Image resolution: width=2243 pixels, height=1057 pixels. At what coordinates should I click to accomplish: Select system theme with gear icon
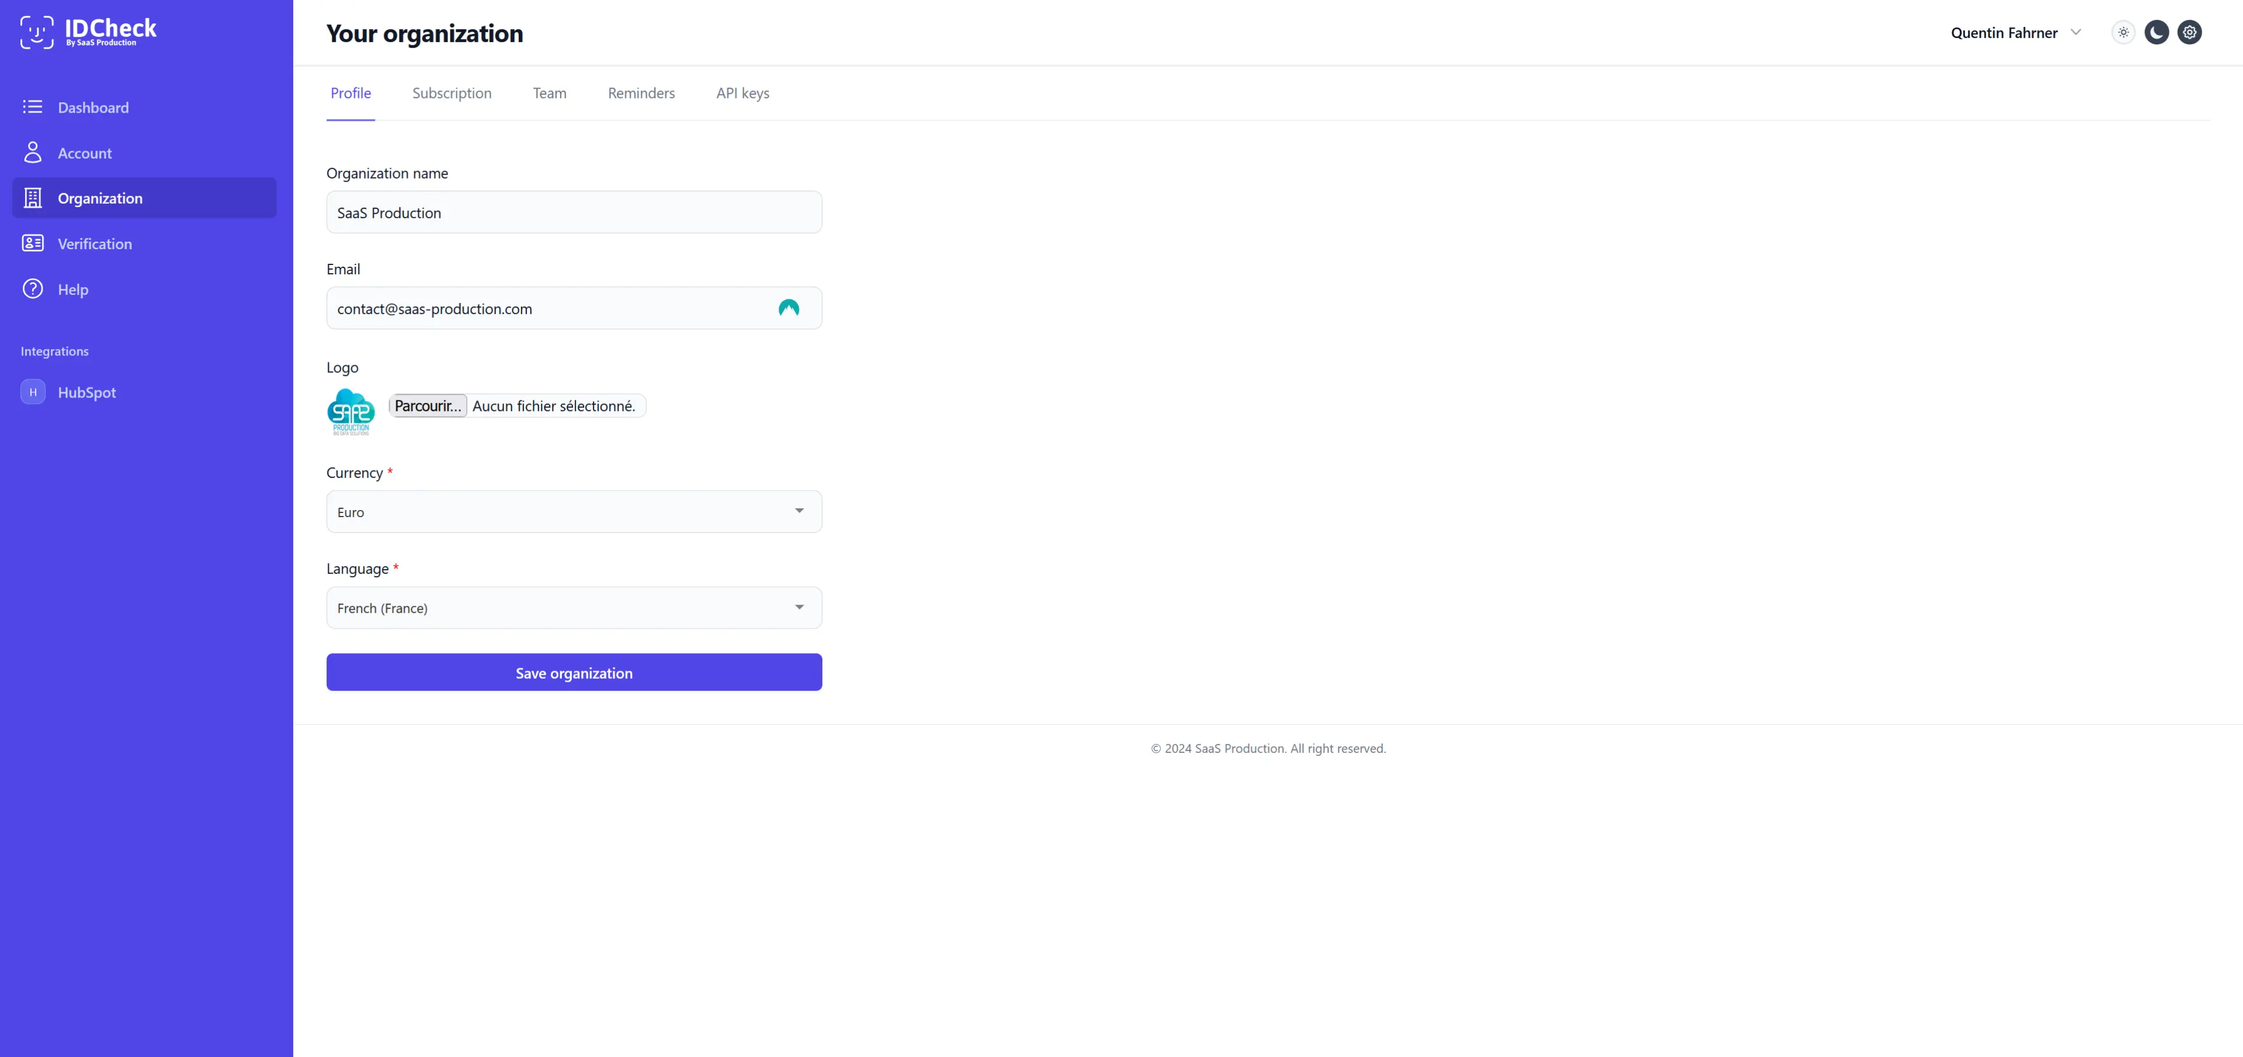(2189, 32)
